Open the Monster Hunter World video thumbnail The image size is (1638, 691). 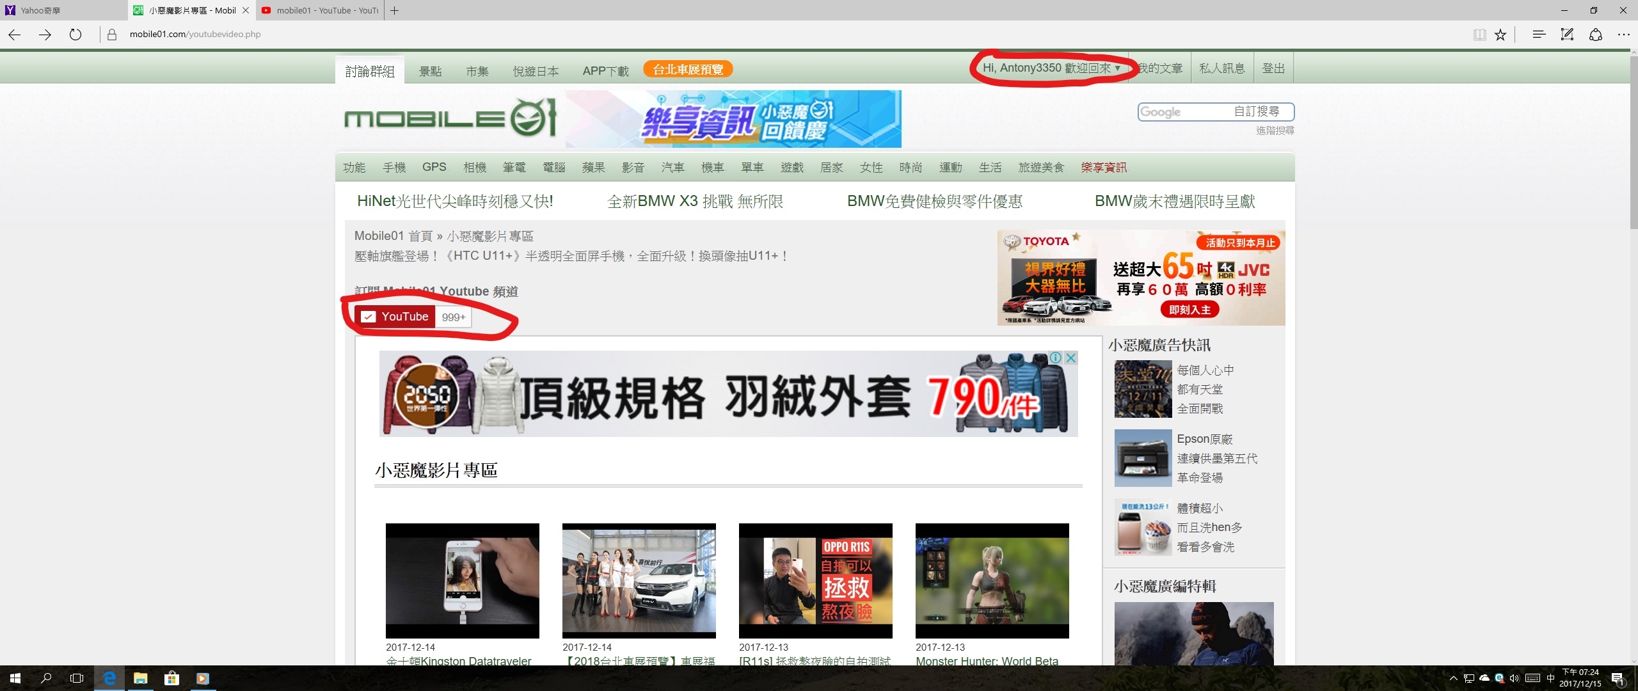pos(992,581)
